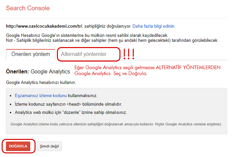Click the bullet about <head> bölümünde olmalıdır

coord(68,104)
